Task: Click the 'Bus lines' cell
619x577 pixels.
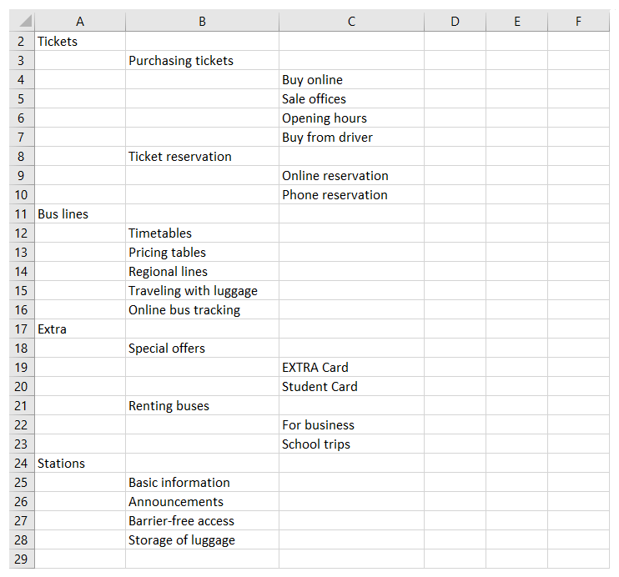Action: tap(80, 214)
